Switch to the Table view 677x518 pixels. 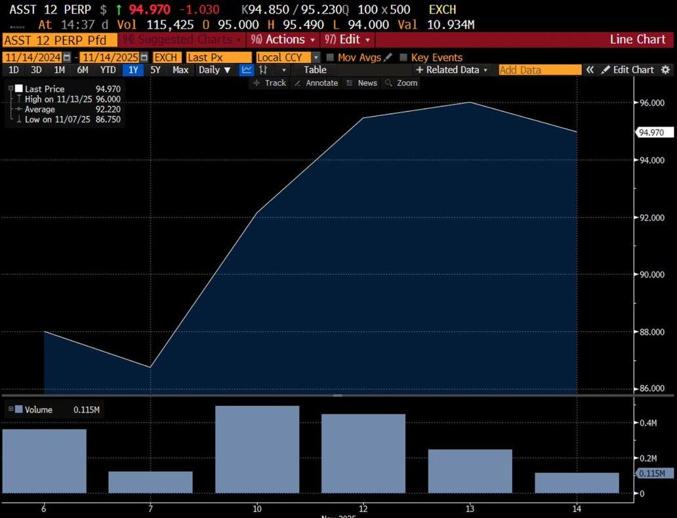pyautogui.click(x=315, y=70)
